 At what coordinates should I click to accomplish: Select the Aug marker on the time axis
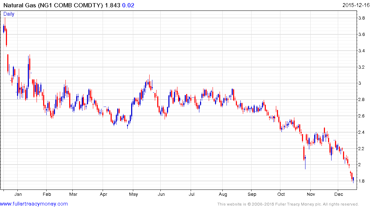pyautogui.click(x=223, y=194)
